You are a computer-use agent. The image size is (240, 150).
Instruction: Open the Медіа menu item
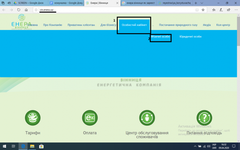click(207, 25)
